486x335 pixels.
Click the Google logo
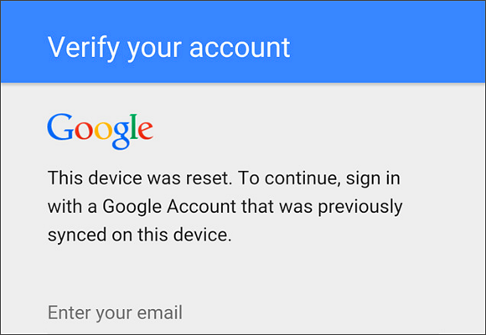click(x=100, y=131)
